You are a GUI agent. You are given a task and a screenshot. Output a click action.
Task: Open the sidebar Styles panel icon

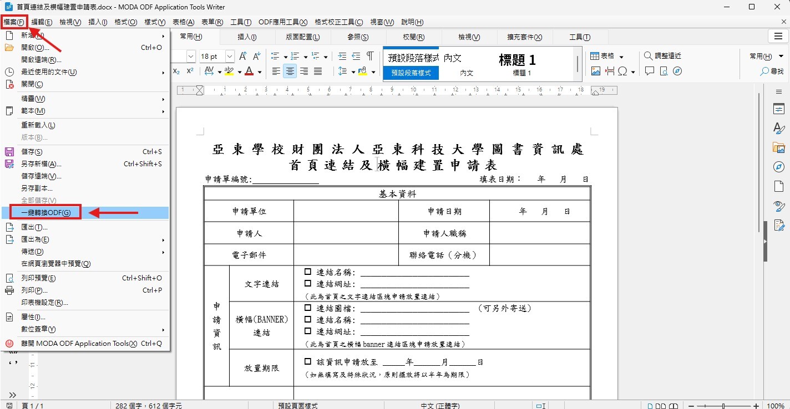[779, 129]
